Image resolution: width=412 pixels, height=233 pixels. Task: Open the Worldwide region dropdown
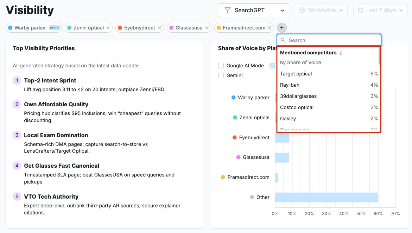click(321, 10)
